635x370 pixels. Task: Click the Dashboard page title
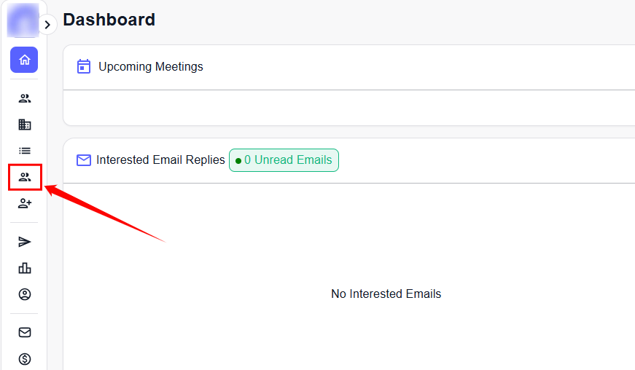point(109,20)
